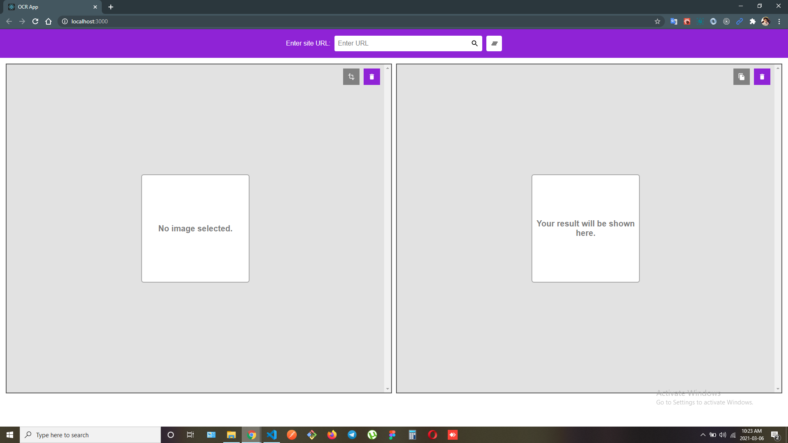
Task: Delete image with left panel trash icon
Action: (371, 77)
